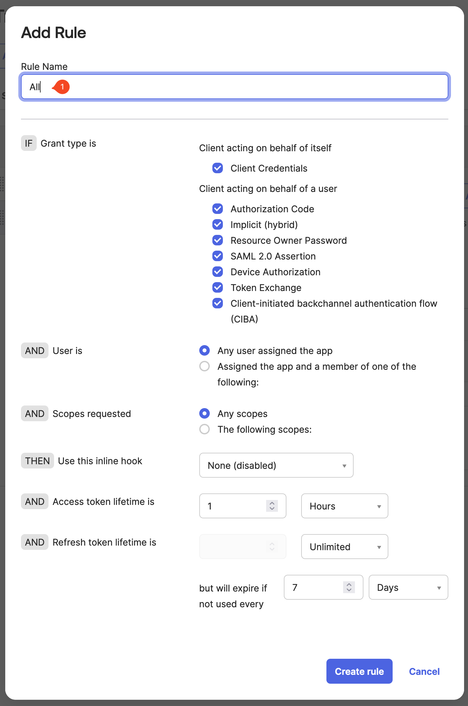This screenshot has width=468, height=706.
Task: Uncheck Resource Owner Password grant type
Action: click(x=217, y=240)
